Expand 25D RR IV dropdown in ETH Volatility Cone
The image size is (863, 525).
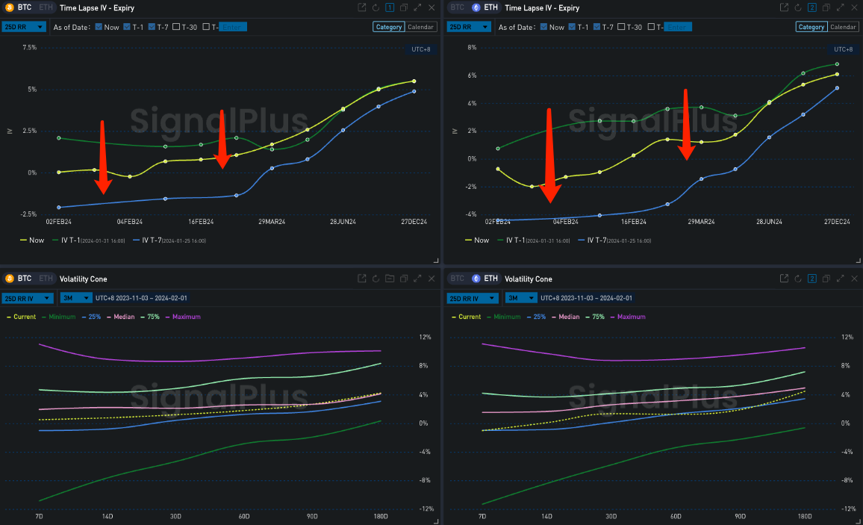coord(472,298)
